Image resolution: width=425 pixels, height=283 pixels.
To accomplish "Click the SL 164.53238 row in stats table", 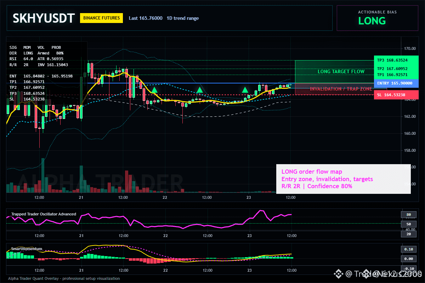I will [27, 99].
